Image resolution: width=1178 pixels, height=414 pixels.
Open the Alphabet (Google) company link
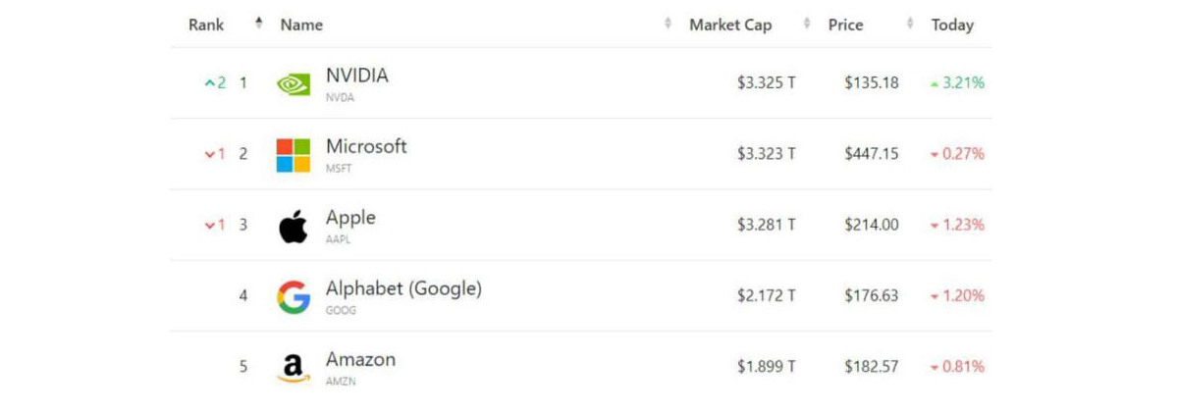point(403,289)
